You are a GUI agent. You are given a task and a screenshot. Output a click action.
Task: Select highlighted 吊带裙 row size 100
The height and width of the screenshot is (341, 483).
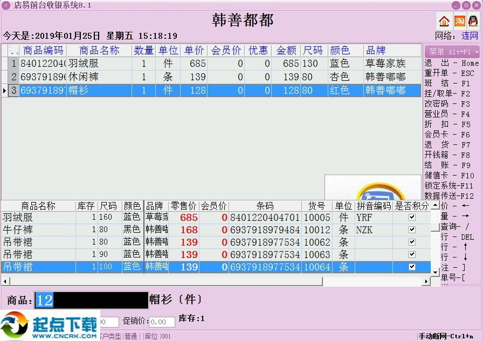pos(216,267)
